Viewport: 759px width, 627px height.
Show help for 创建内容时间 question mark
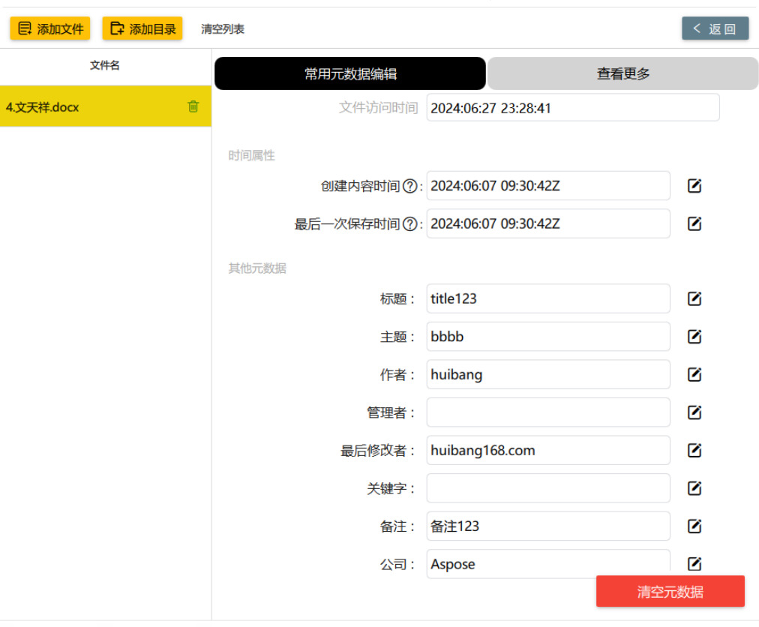click(410, 186)
